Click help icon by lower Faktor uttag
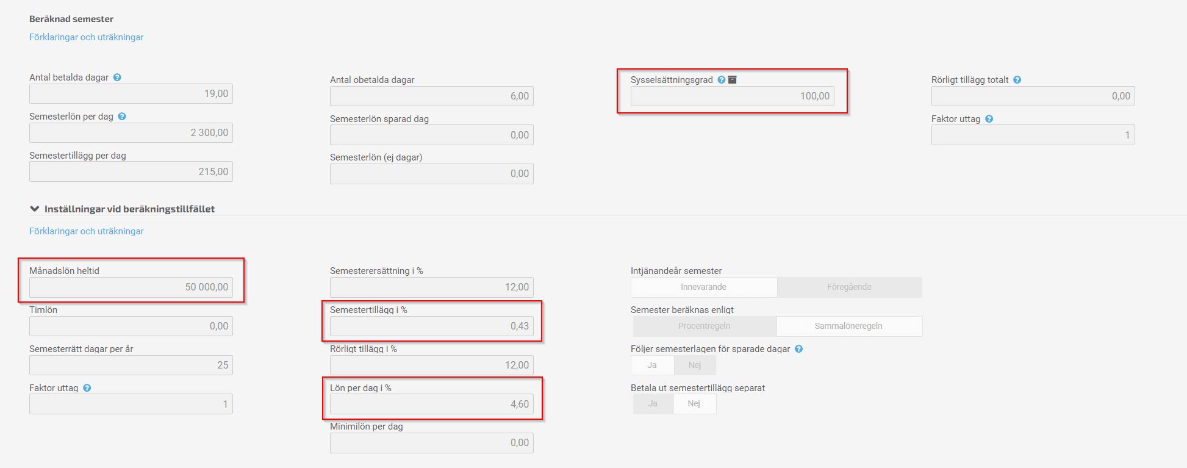The height and width of the screenshot is (468, 1187). [87, 388]
